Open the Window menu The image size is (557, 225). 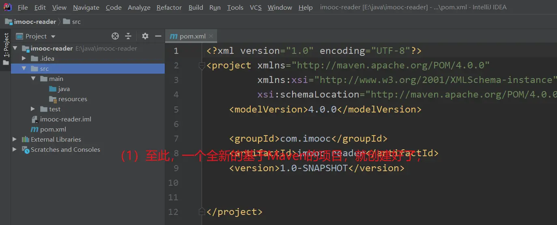(280, 7)
